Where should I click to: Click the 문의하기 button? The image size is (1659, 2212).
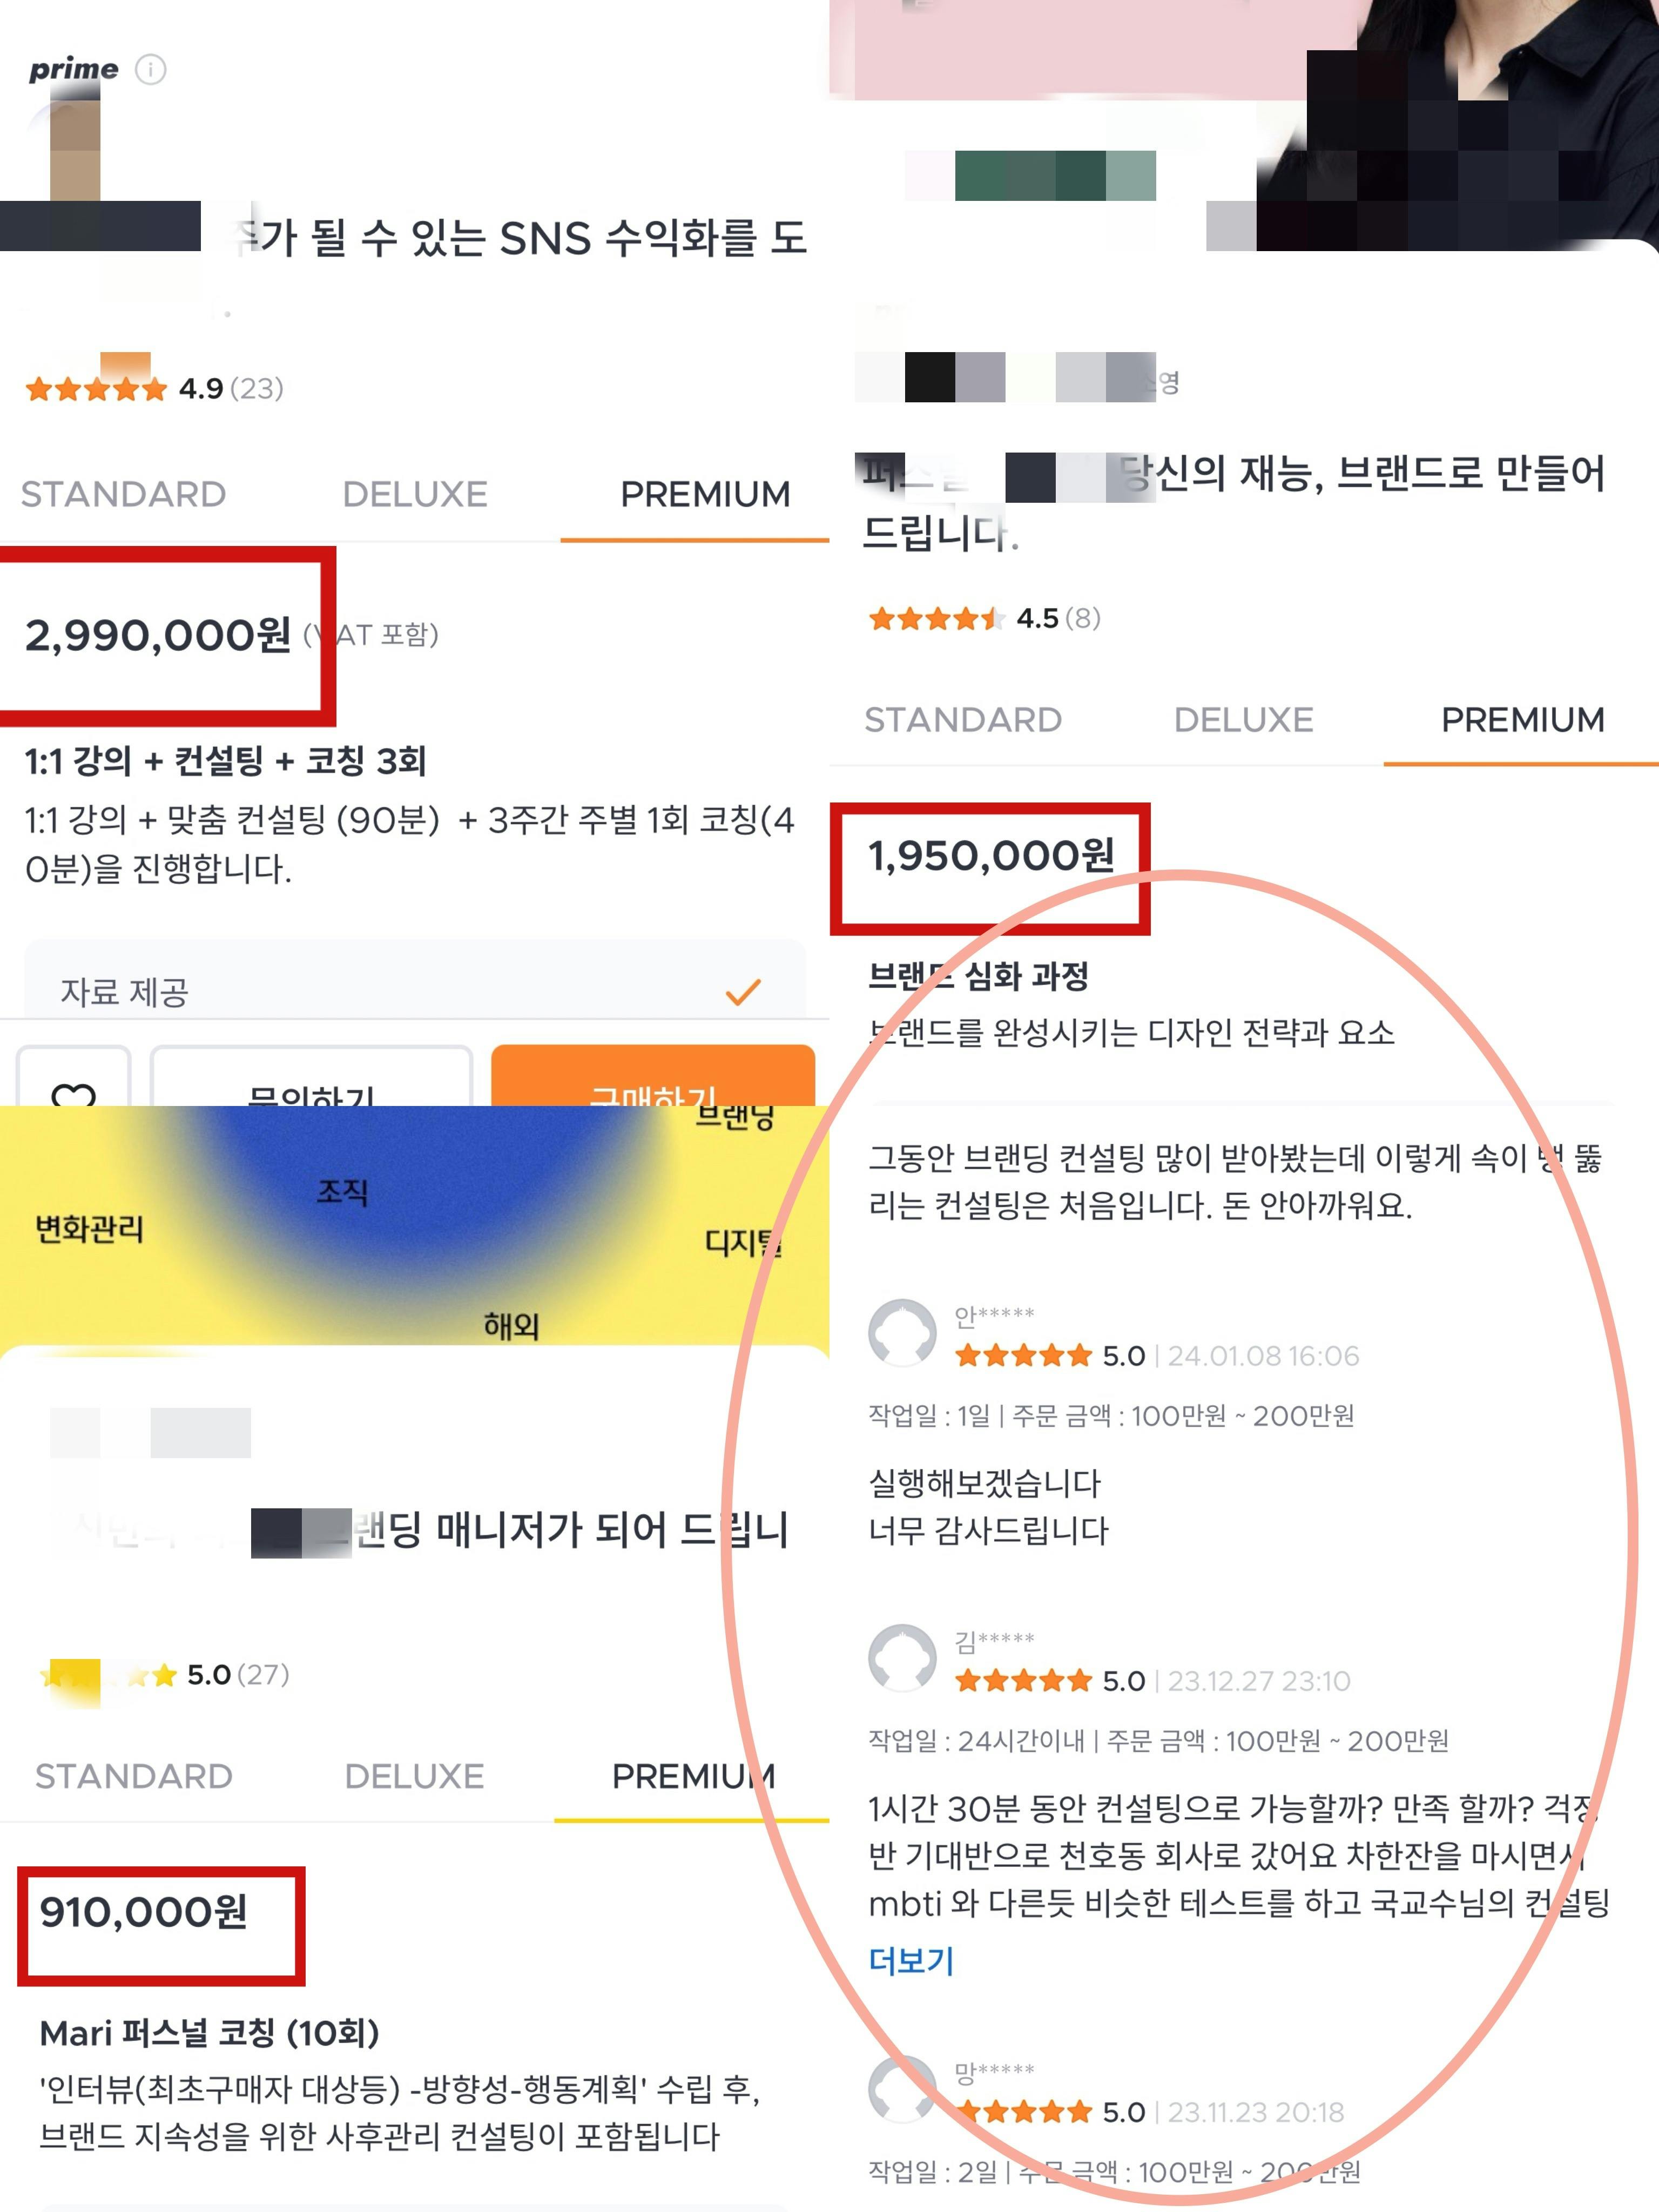pyautogui.click(x=311, y=1076)
